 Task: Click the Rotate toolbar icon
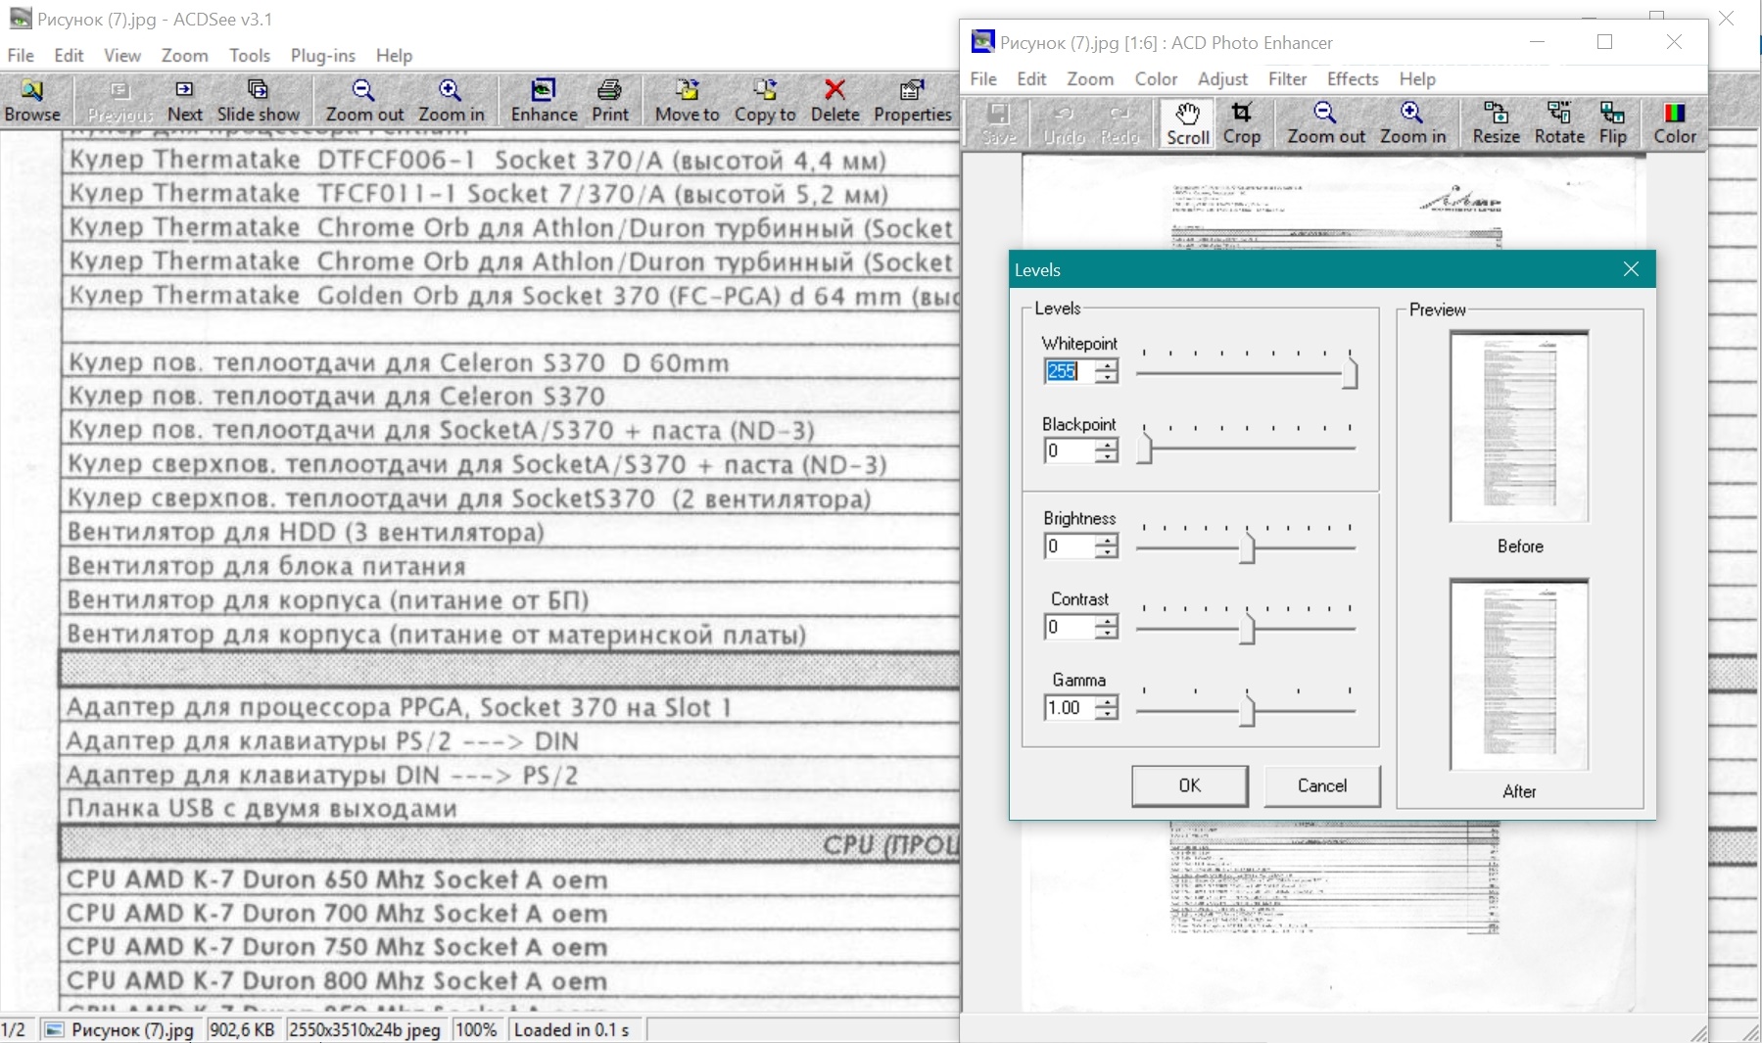coord(1558,123)
